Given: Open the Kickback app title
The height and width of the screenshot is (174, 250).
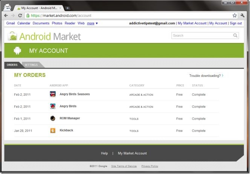Looking at the screenshot, I should [x=66, y=130].
